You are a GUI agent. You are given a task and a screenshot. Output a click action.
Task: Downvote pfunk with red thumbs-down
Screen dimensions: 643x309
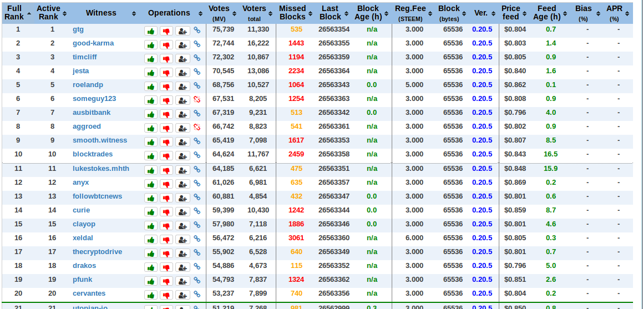(x=166, y=281)
